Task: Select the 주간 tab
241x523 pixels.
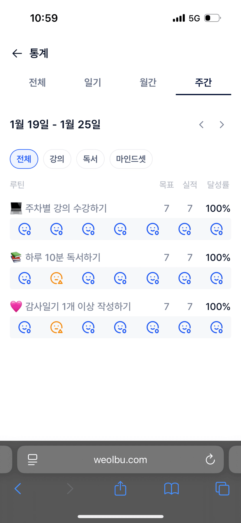Action: (203, 83)
